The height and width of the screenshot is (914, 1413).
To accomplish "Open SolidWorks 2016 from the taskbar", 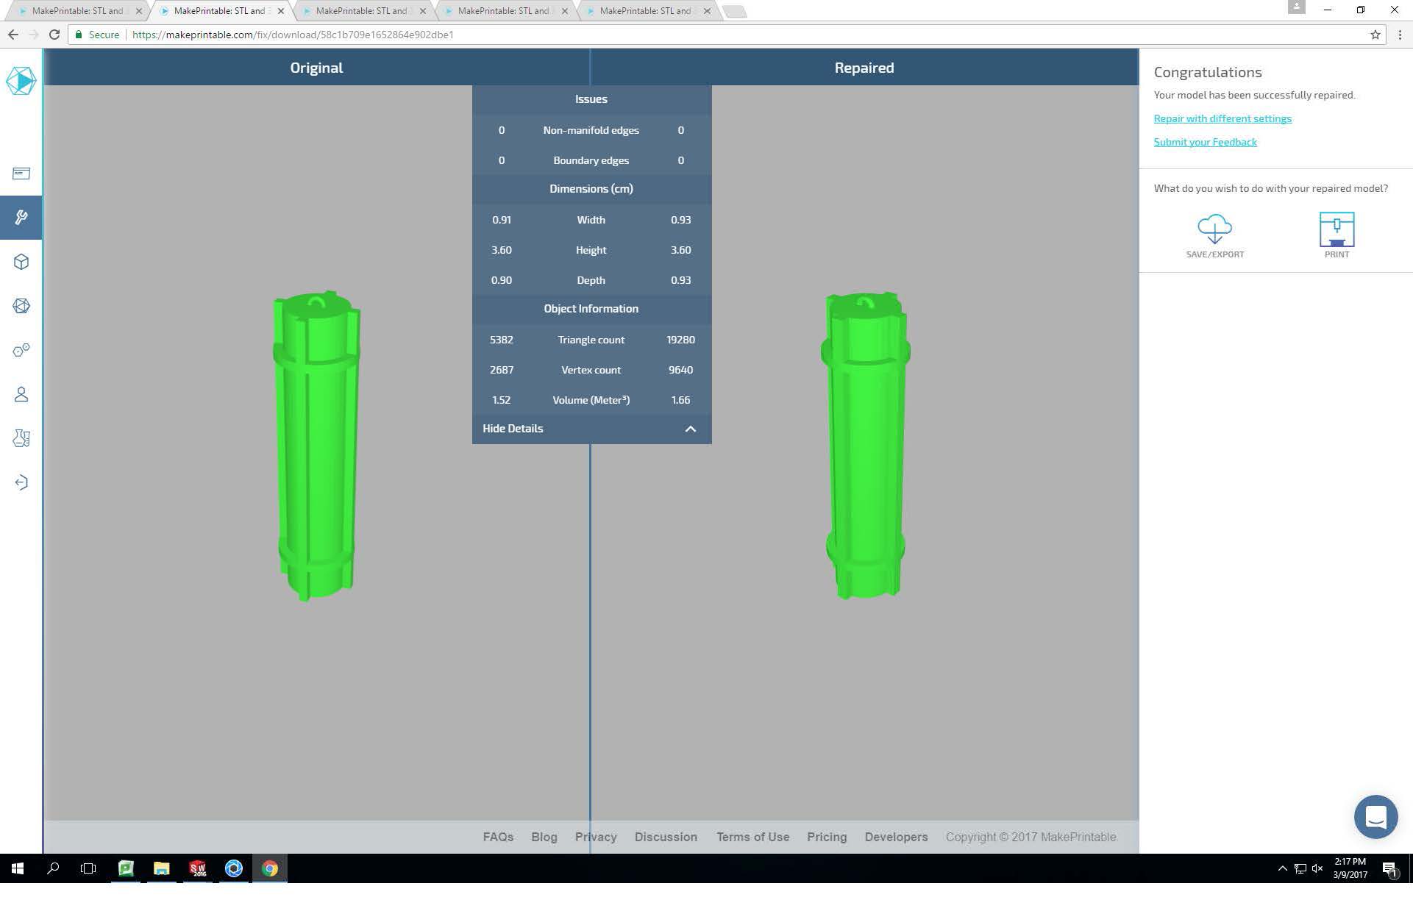I will (197, 868).
